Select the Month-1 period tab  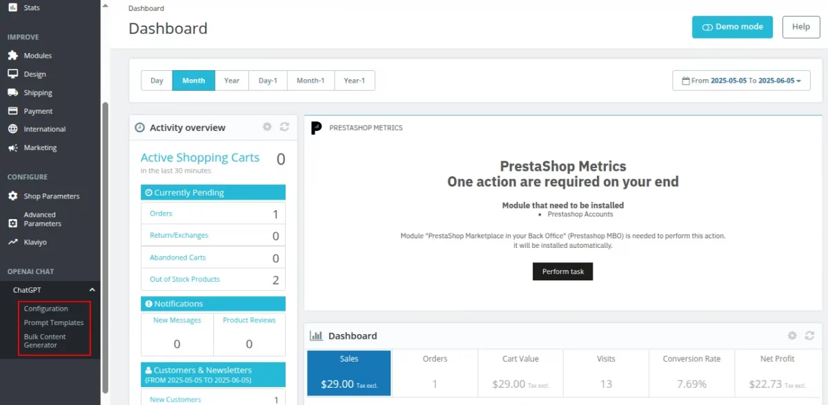(x=310, y=81)
